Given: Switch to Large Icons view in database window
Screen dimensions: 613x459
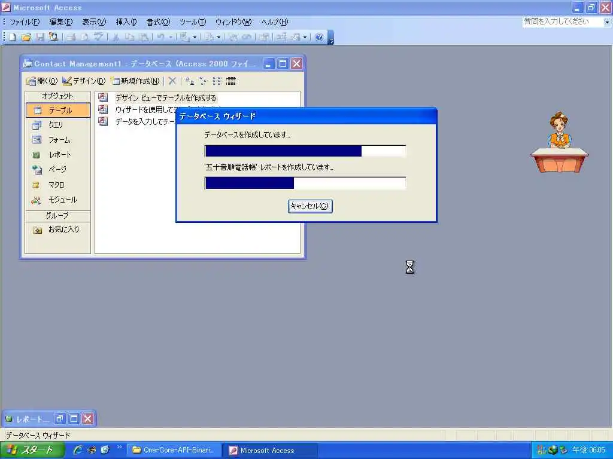Looking at the screenshot, I should [x=190, y=81].
